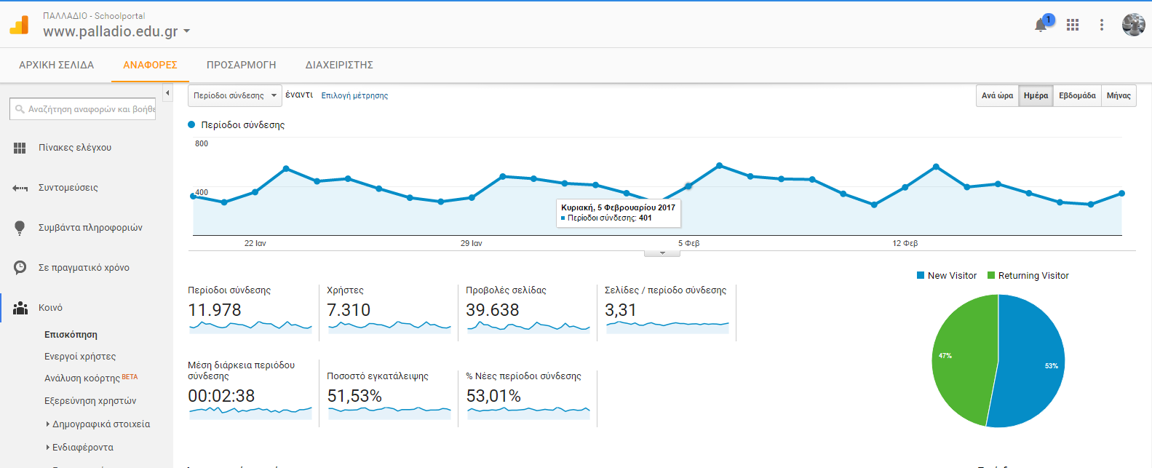Open the notifications bell
Viewport: 1152px width, 468px height.
coord(1041,25)
